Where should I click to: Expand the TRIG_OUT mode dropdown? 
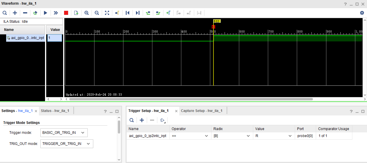tap(67, 143)
